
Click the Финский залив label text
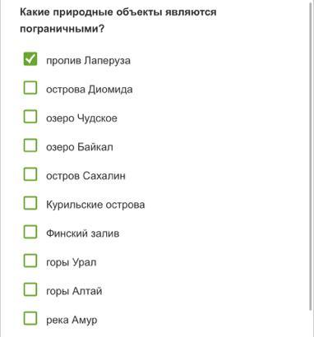pyautogui.click(x=83, y=233)
